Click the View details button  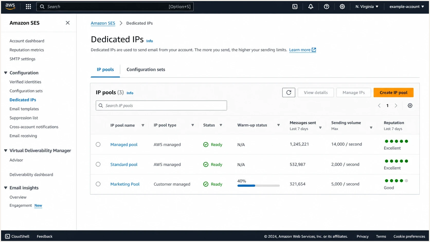[316, 93]
